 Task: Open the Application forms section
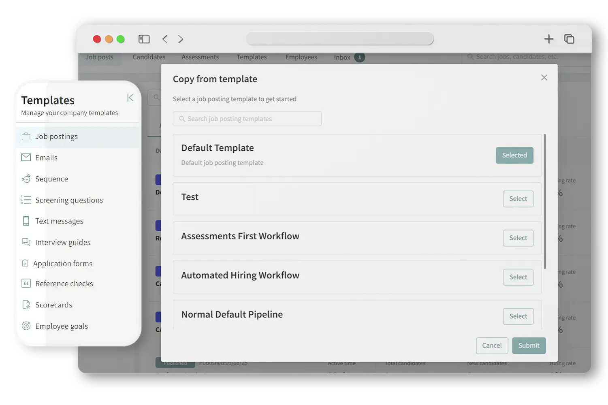point(63,263)
